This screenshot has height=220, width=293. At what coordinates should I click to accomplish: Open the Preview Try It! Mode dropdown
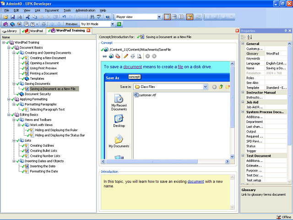pos(113,24)
